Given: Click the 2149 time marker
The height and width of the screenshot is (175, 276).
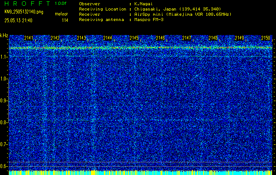Looking at the screenshot, I should tap(240, 38).
